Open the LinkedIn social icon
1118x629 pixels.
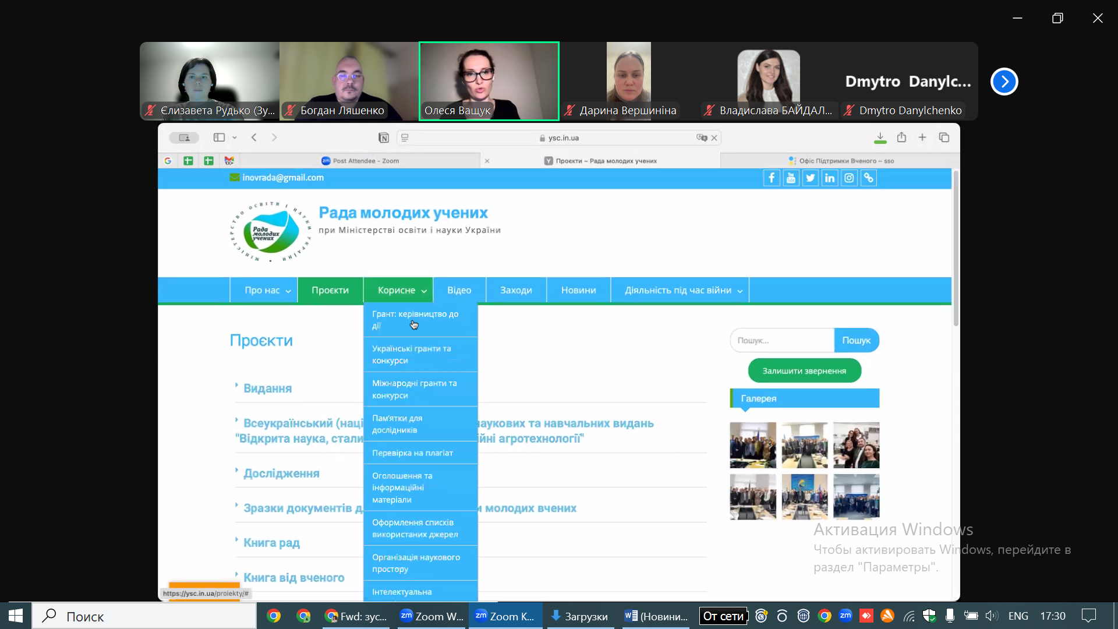pyautogui.click(x=830, y=178)
